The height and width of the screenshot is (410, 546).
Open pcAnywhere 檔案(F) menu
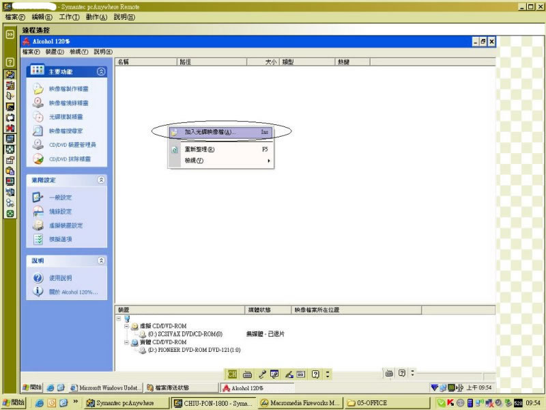point(15,17)
